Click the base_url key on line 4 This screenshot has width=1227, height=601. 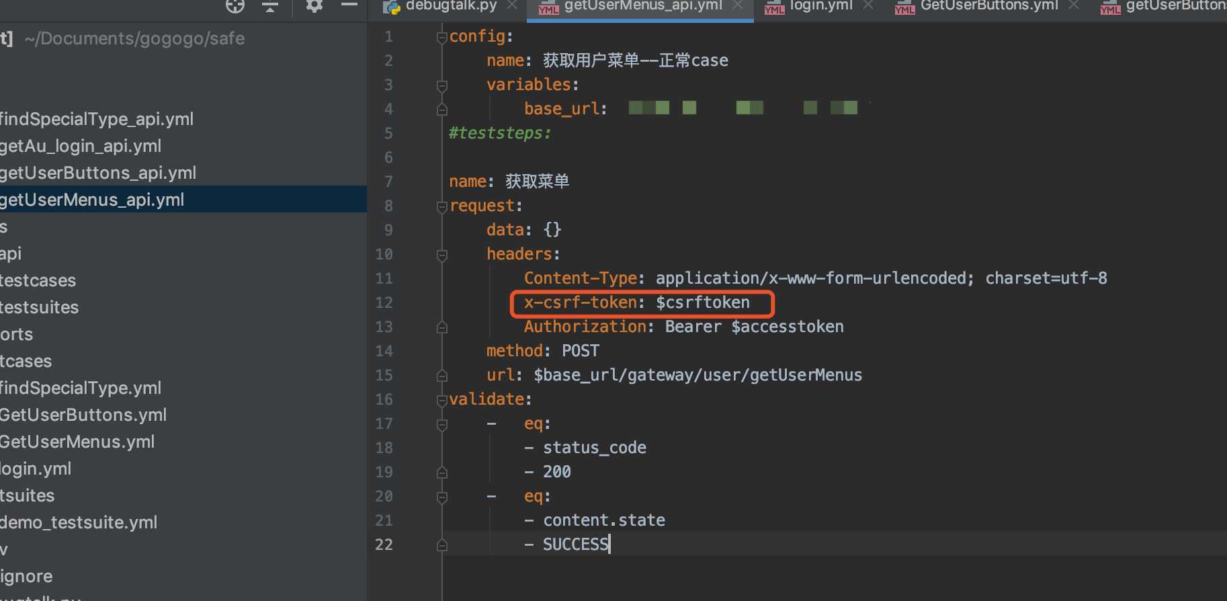[562, 109]
